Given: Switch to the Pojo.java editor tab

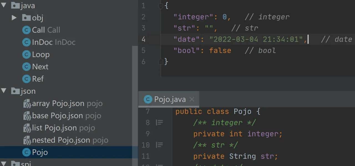Looking at the screenshot, I should point(170,99).
